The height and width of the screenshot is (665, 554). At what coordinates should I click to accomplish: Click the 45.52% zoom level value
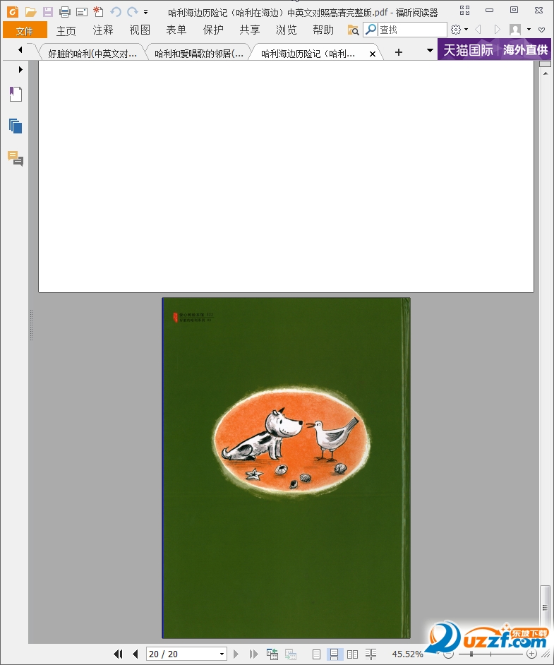pyautogui.click(x=407, y=654)
